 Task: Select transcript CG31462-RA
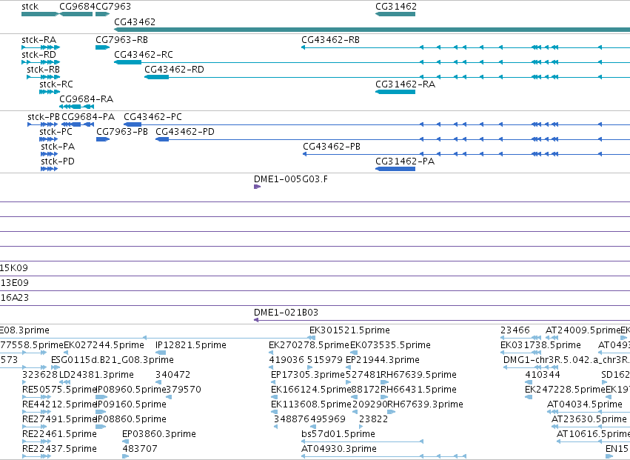click(x=395, y=92)
